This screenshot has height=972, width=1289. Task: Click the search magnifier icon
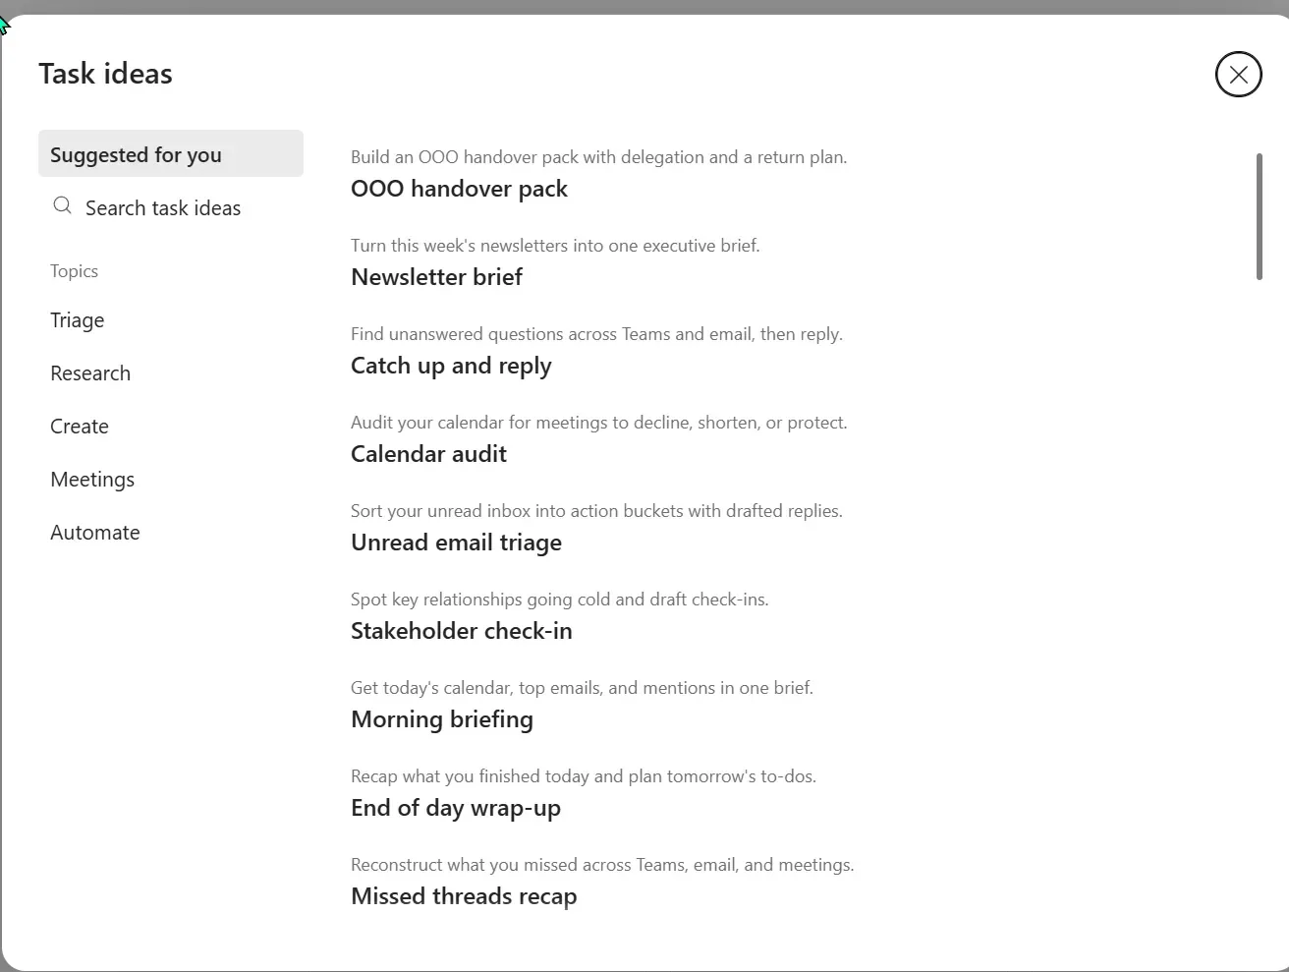point(62,205)
